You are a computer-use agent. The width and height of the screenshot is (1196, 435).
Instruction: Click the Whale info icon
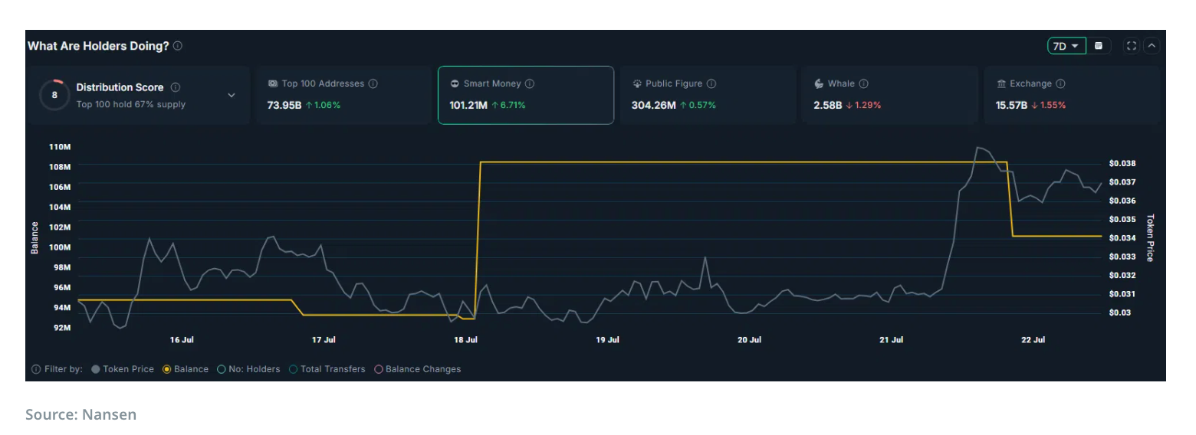(864, 83)
